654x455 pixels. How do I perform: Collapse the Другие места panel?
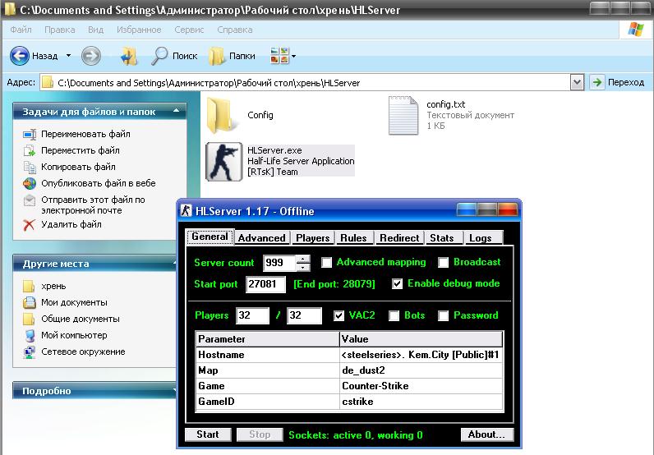[x=176, y=263]
